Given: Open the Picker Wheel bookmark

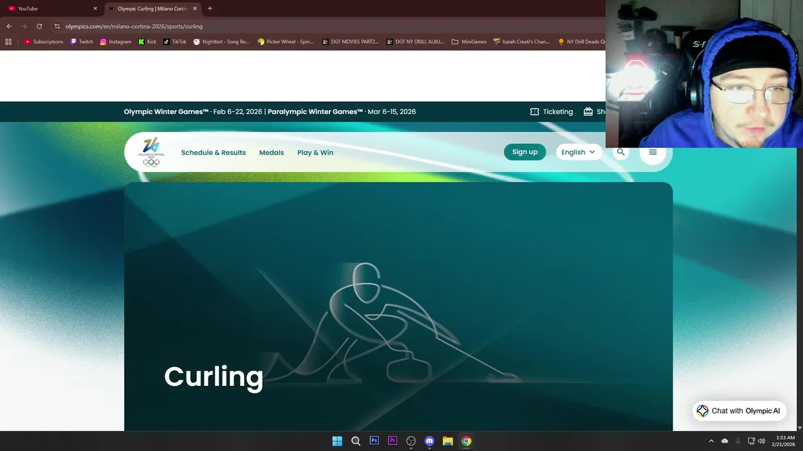Looking at the screenshot, I should click(x=285, y=42).
